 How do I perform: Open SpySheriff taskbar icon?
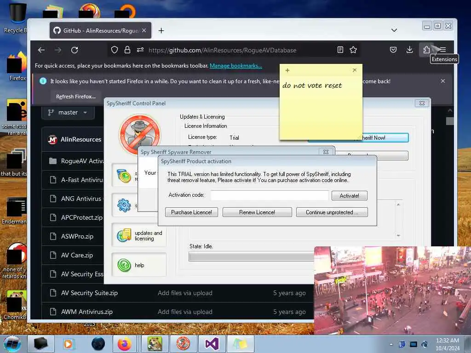[183, 344]
